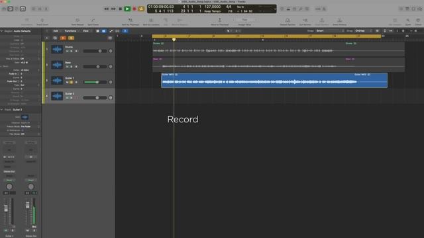The width and height of the screenshot is (424, 238).
Task: Click the Colors toolbar button
Action: 418,22
